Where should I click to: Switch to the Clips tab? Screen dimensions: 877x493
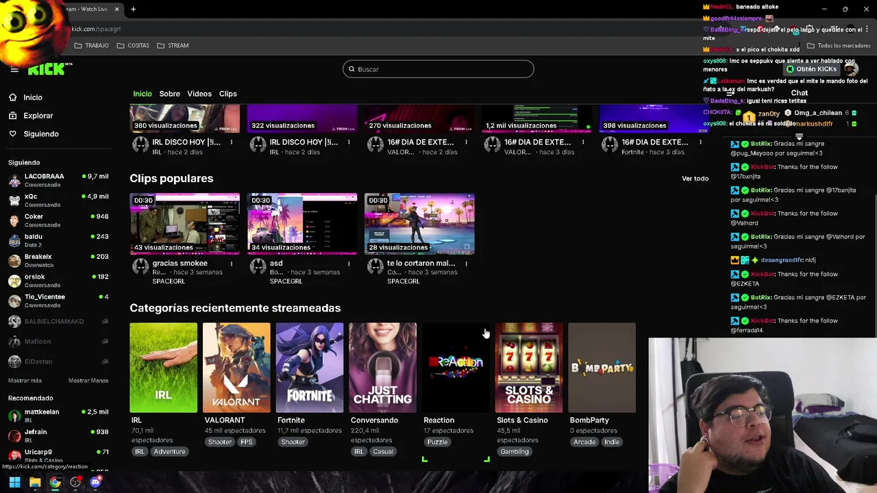(x=228, y=94)
